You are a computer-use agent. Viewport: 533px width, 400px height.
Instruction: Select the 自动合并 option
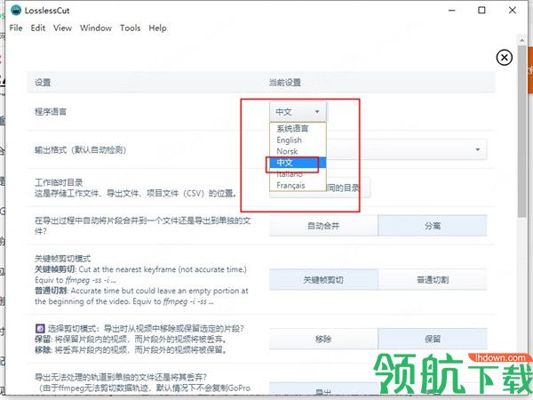323,226
